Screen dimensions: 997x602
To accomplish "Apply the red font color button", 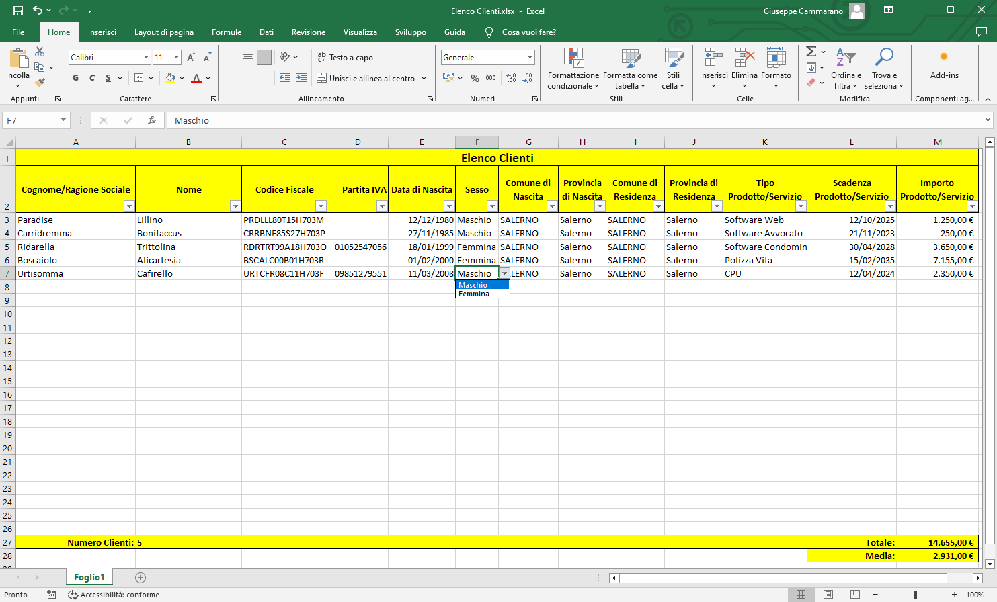I will pyautogui.click(x=196, y=78).
